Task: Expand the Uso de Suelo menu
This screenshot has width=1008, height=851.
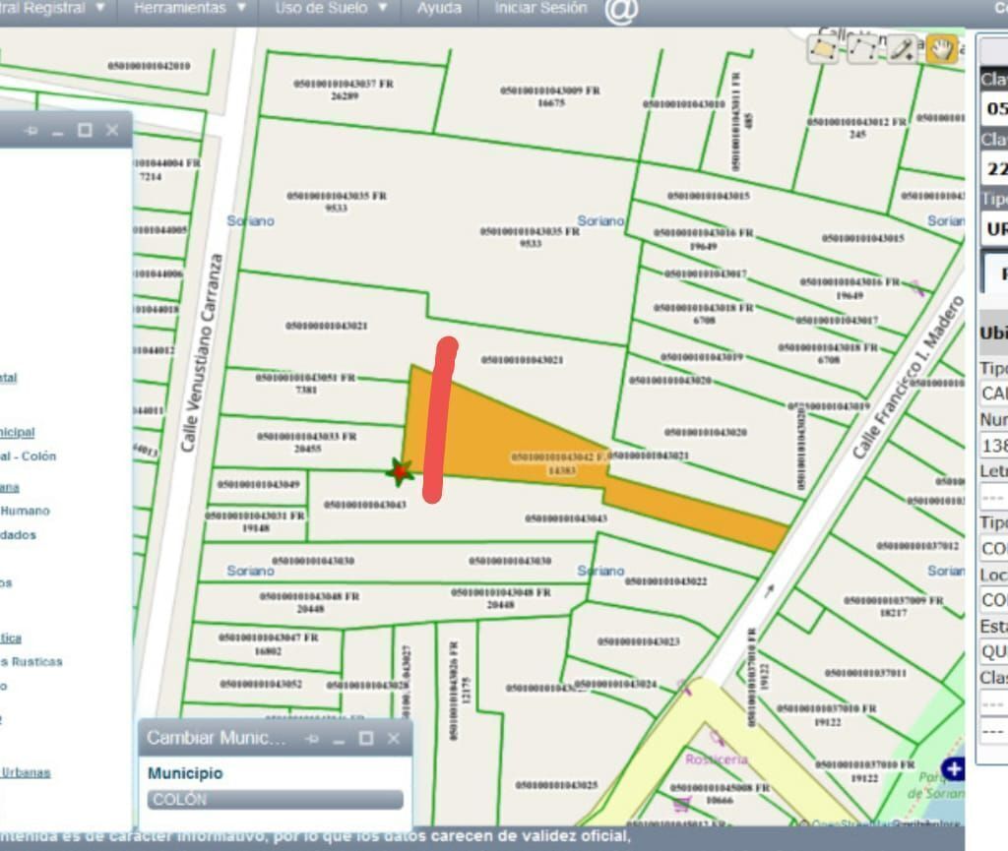Action: 331,8
